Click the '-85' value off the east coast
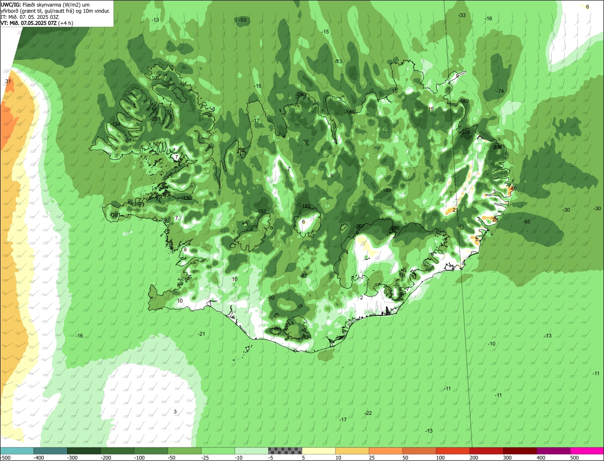Screen dimensions: 604x461 527,222
